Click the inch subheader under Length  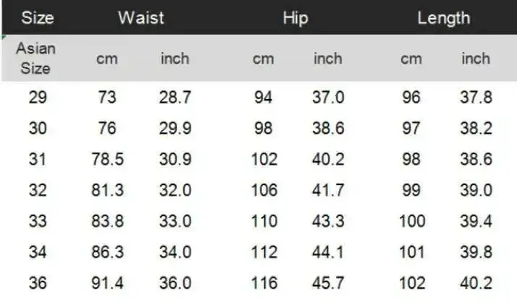pyautogui.click(x=476, y=59)
